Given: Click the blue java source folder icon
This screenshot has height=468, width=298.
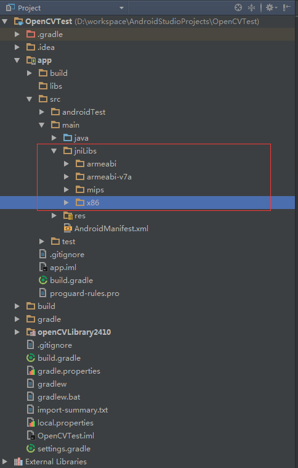Looking at the screenshot, I should tap(68, 138).
